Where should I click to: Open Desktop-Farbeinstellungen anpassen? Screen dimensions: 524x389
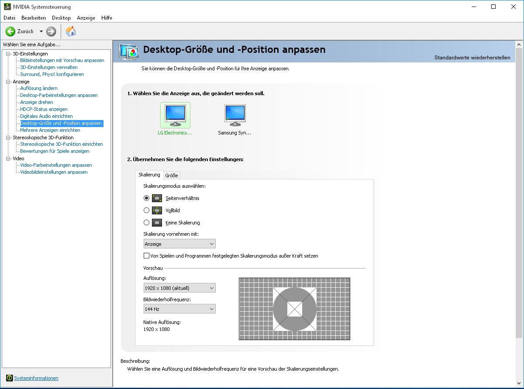pyautogui.click(x=59, y=95)
